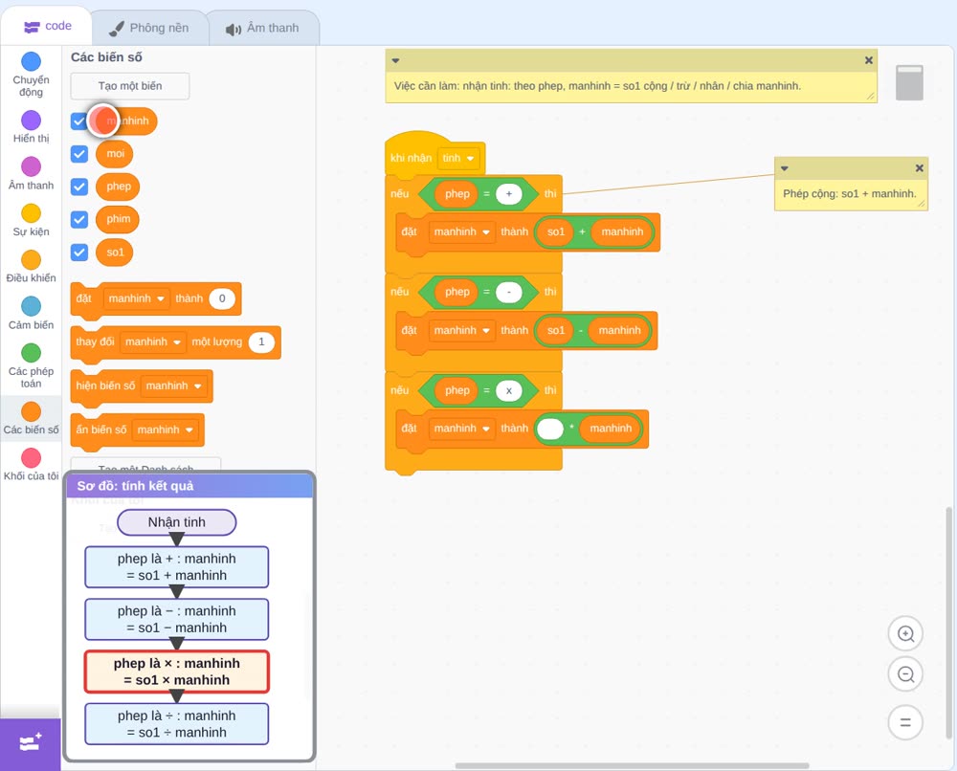Close the Phép cộng comment

click(x=919, y=168)
